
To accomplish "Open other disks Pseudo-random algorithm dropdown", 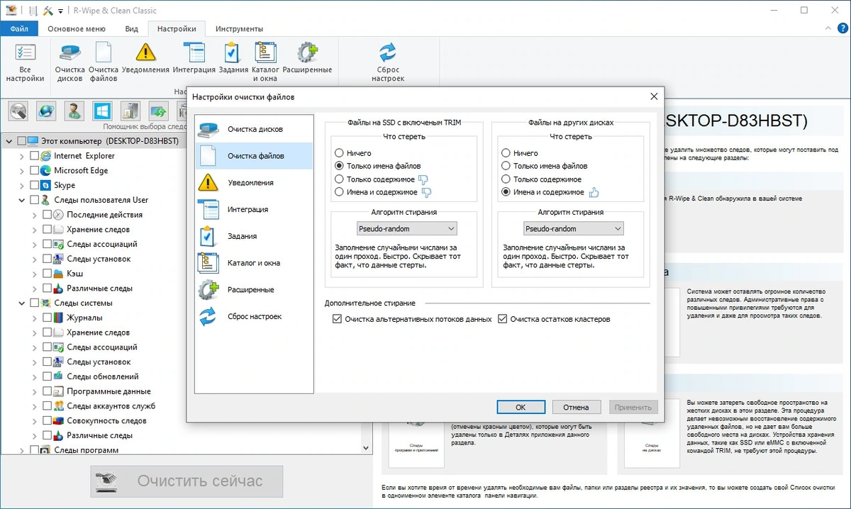I will pyautogui.click(x=574, y=229).
